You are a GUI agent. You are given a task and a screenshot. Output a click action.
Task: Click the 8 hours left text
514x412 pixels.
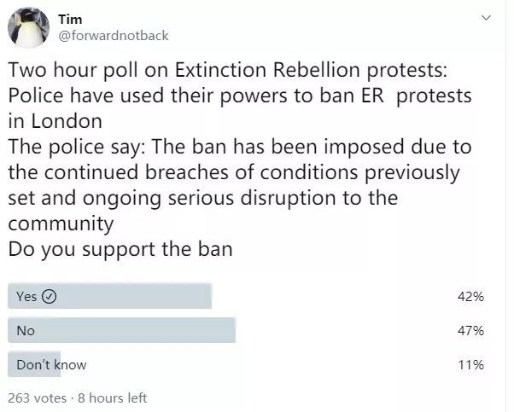[114, 397]
